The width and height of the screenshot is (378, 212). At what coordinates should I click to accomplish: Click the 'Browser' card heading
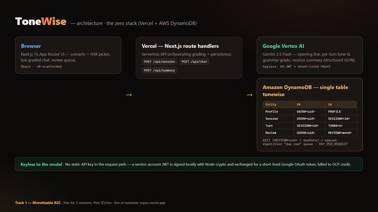pos(31,46)
